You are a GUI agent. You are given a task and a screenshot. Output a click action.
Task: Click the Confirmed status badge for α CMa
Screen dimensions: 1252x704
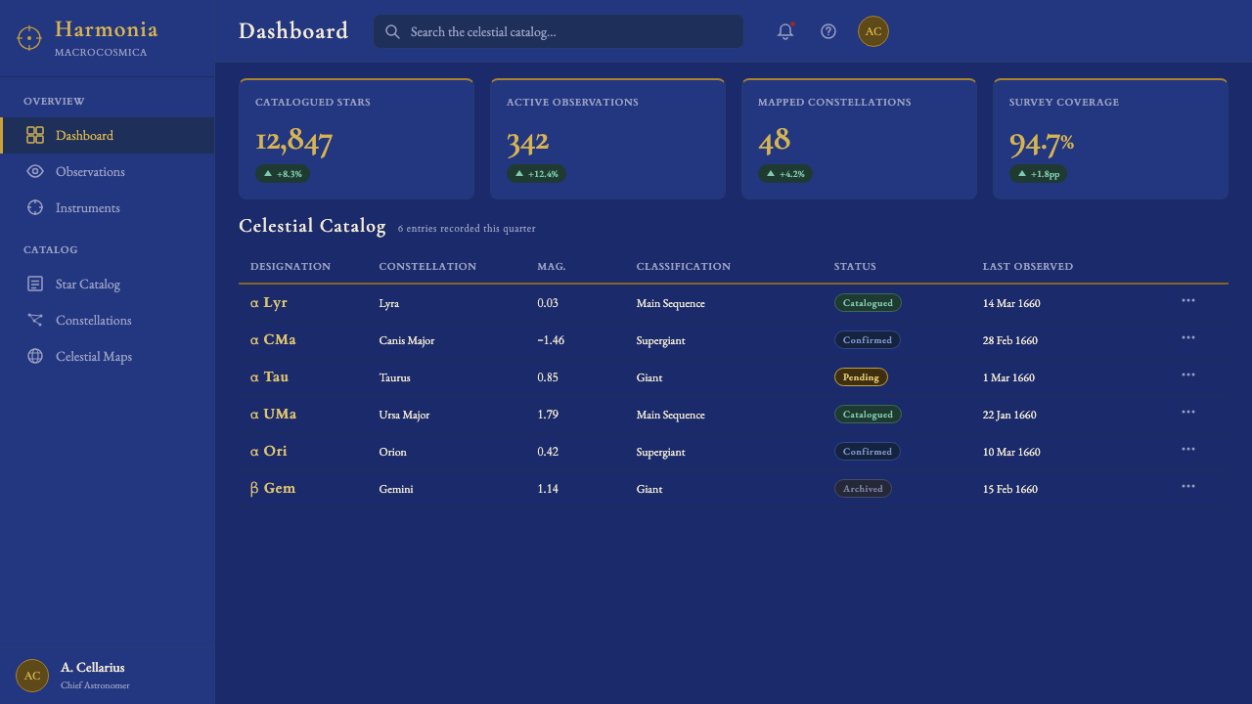click(x=868, y=340)
